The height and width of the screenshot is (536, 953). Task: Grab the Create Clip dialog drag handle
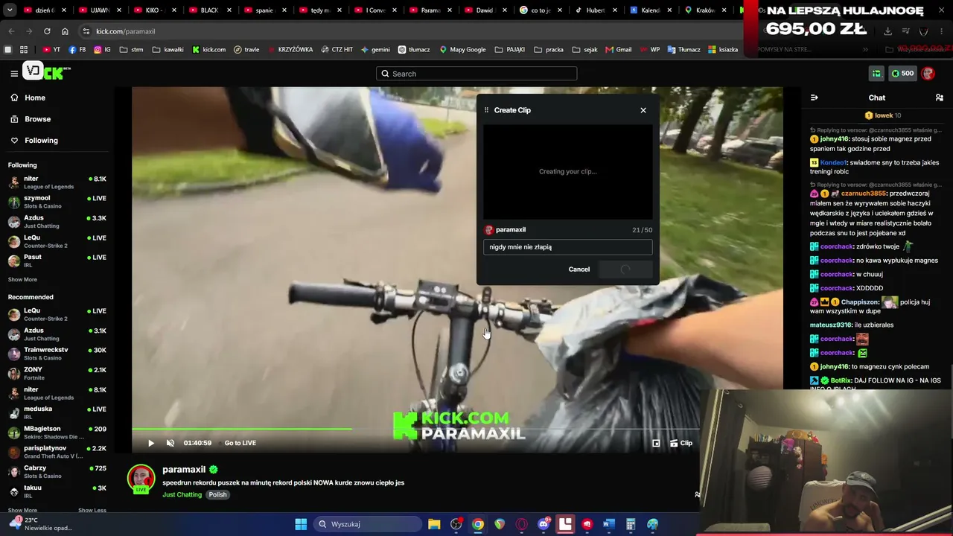pyautogui.click(x=487, y=110)
